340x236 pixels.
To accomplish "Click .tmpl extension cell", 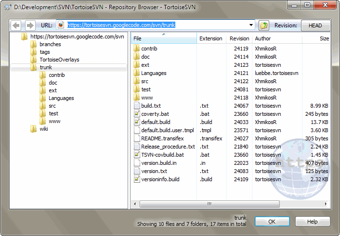I will point(205,130).
